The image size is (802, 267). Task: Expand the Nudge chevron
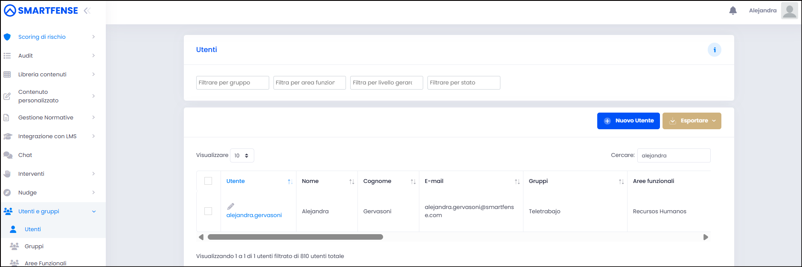[x=93, y=193]
